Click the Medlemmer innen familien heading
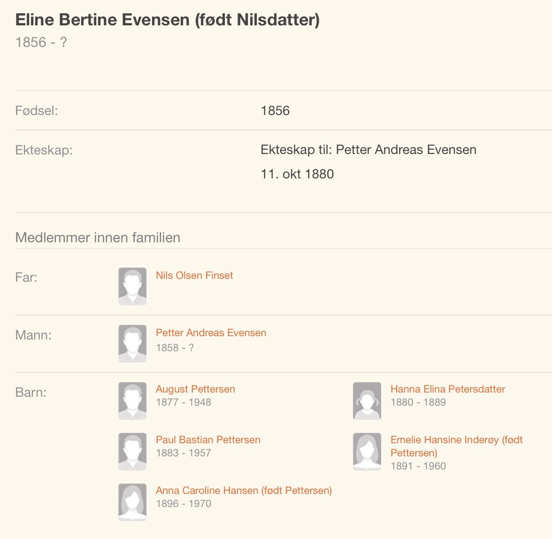 [x=98, y=238]
